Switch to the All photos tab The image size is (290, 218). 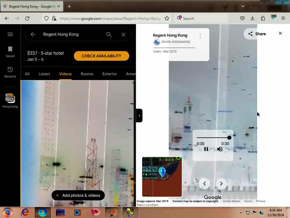pos(27,74)
